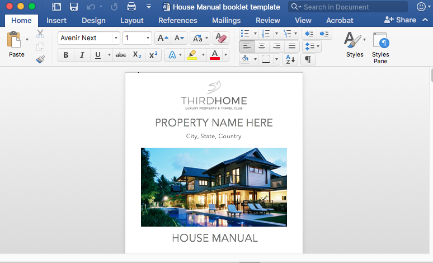433x263 pixels.
Task: Collapse the ribbon with chevron
Action: [425, 20]
